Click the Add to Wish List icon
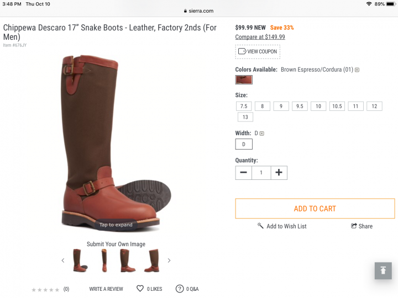This screenshot has height=298, width=398. tap(260, 226)
